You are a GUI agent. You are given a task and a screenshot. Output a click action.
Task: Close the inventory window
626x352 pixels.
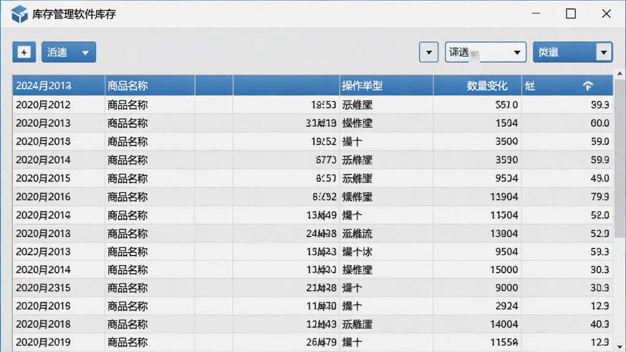click(606, 13)
